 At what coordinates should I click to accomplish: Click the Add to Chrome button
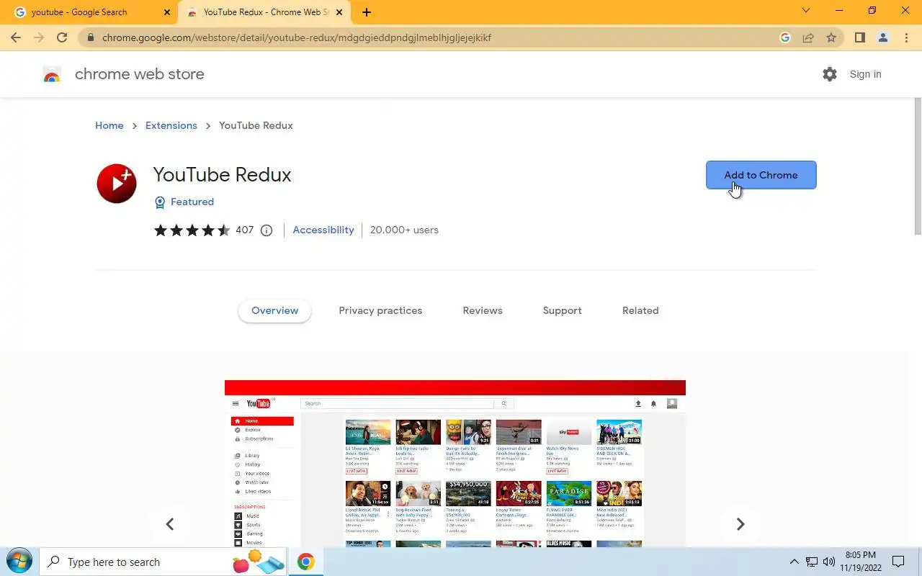coord(761,175)
